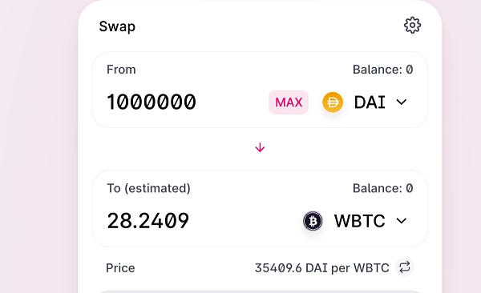The width and height of the screenshot is (481, 293).
Task: Open the WBTC token selector label
Action: [359, 221]
